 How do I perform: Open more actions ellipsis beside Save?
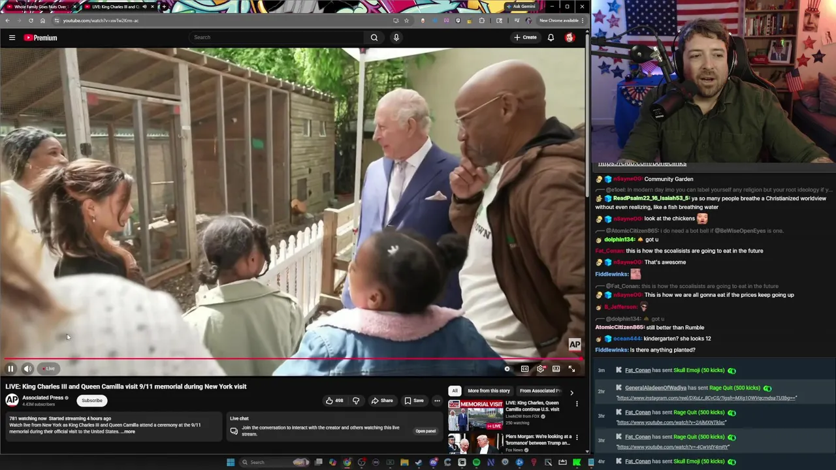[x=437, y=401]
